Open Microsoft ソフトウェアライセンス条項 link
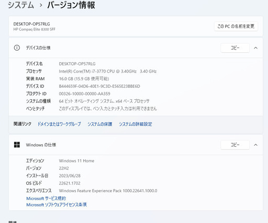The height and width of the screenshot is (223, 268). (57, 205)
